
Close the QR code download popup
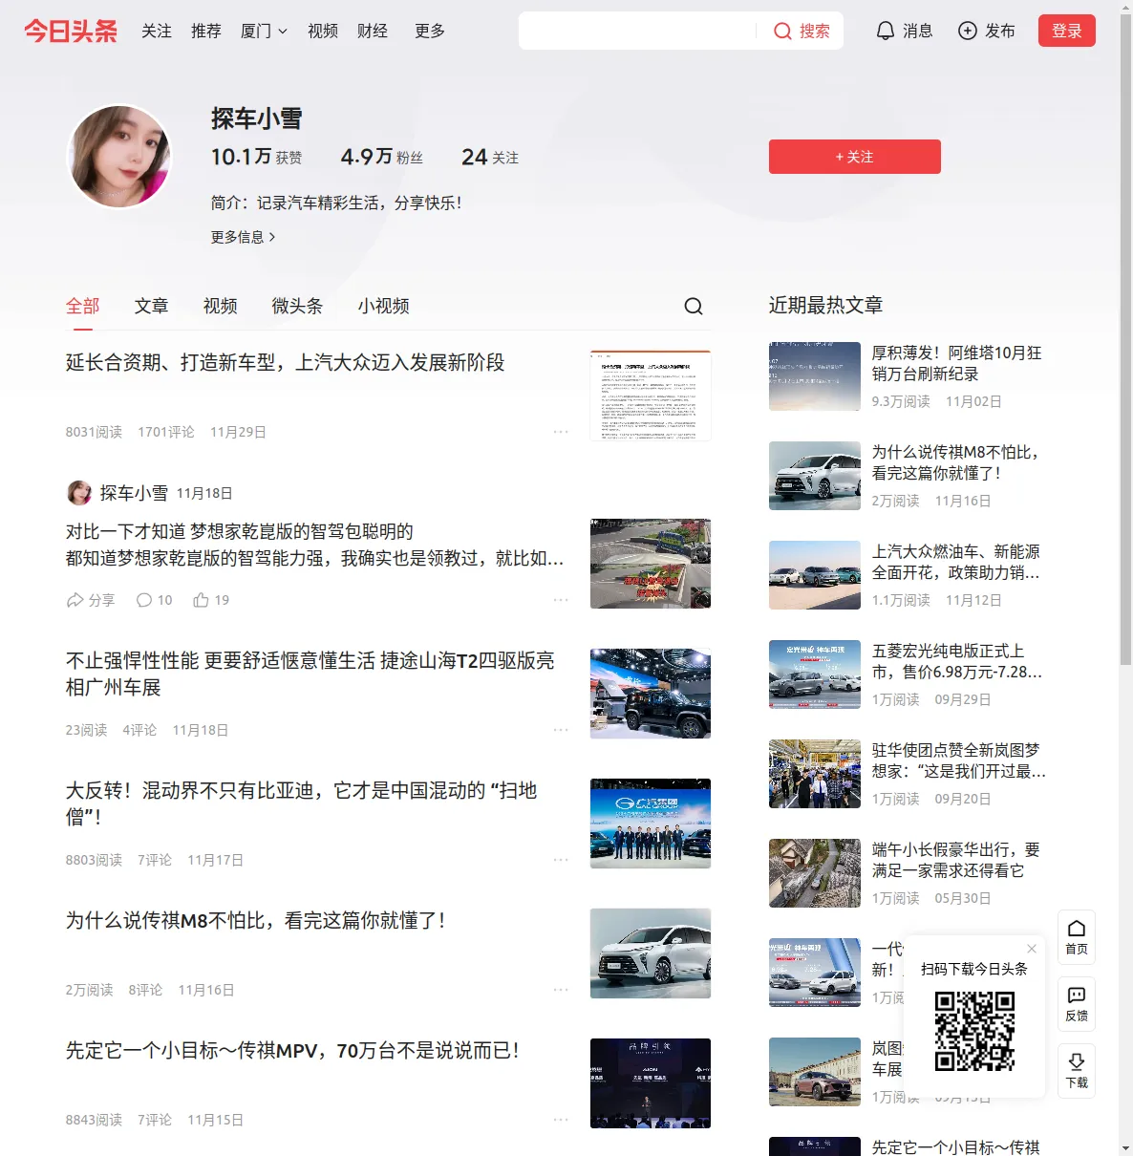tap(1032, 949)
